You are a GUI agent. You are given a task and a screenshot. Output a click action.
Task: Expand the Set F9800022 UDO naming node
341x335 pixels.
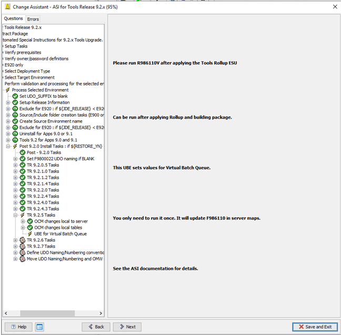(15, 159)
